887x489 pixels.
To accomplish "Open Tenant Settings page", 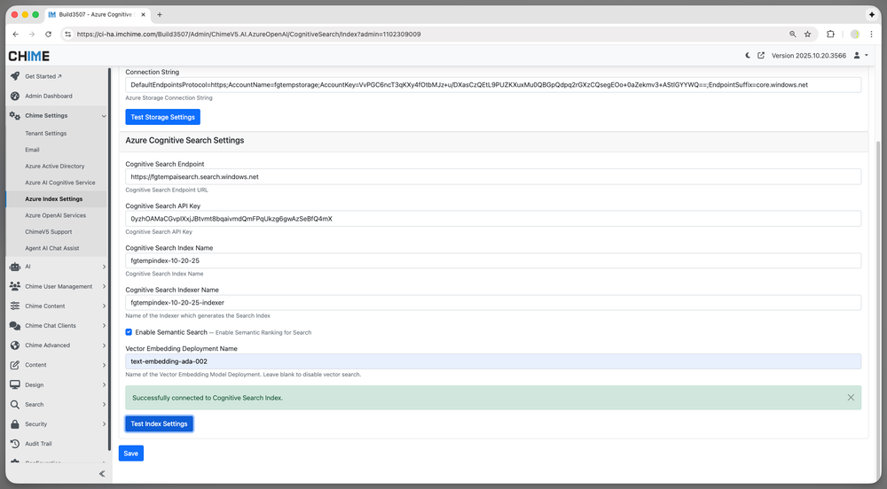I will coord(46,133).
